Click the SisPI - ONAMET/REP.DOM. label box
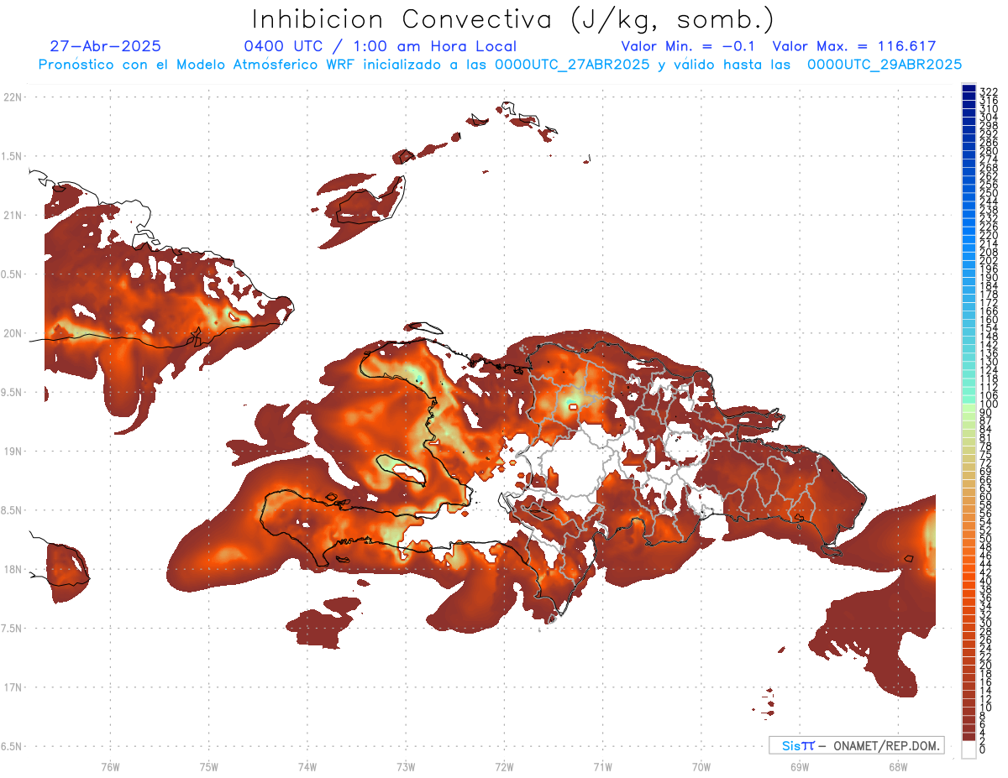 click(857, 745)
